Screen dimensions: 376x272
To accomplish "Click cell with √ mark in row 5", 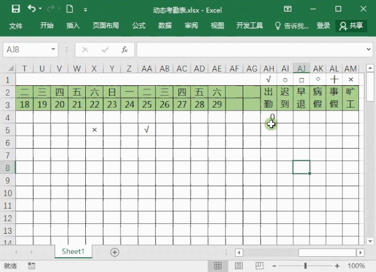I will pyautogui.click(x=147, y=130).
